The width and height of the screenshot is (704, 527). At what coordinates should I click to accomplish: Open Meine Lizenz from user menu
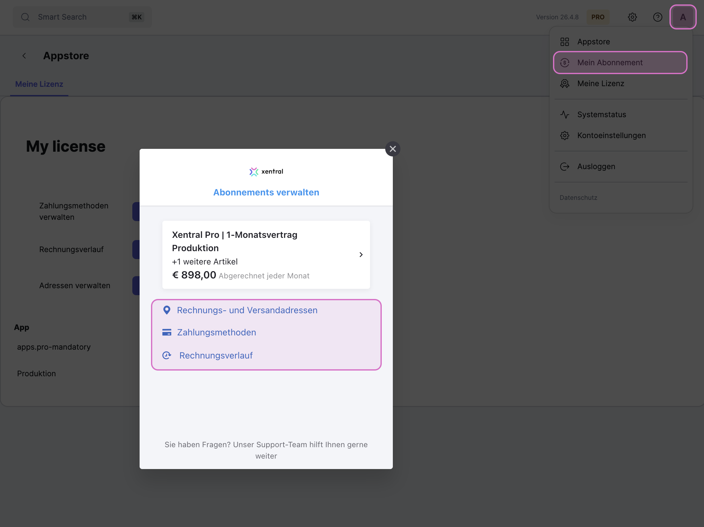tap(600, 84)
